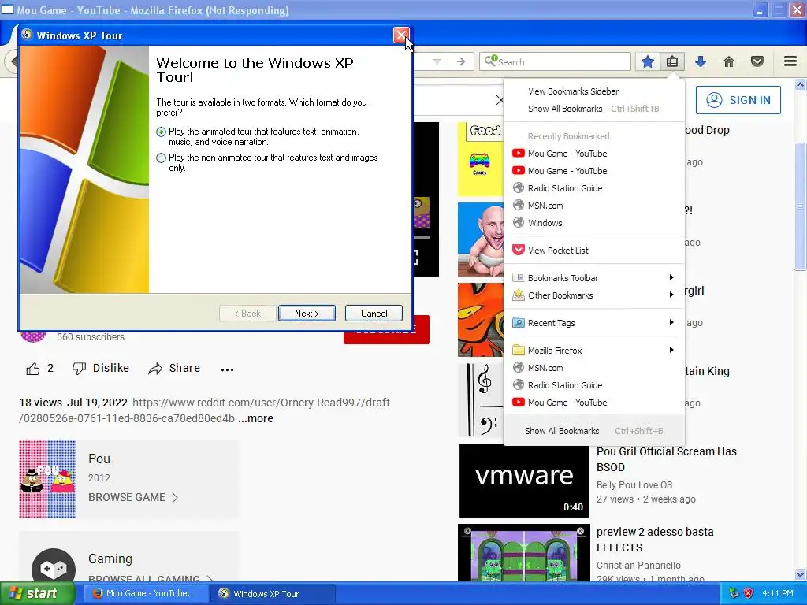Click YouTube icon of first Mou Game bookmark
Screen dimensions: 807x605
(519, 154)
